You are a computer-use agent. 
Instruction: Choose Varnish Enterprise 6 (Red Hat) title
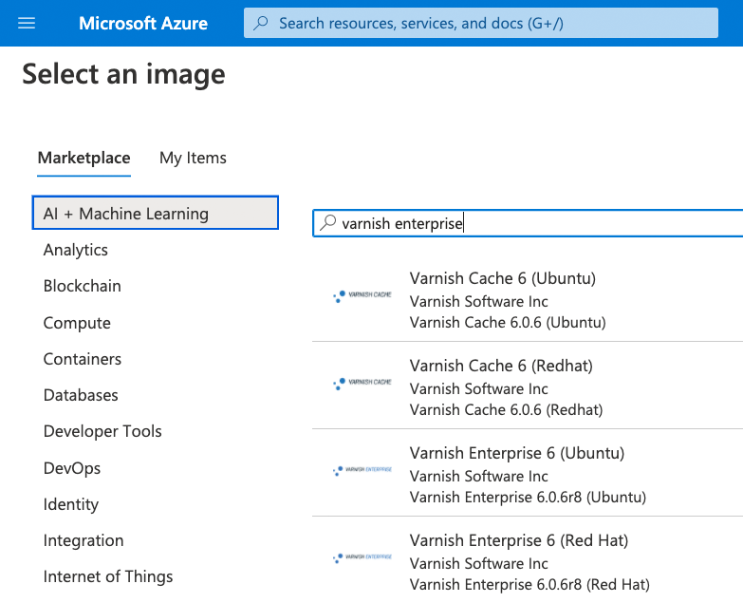(519, 540)
